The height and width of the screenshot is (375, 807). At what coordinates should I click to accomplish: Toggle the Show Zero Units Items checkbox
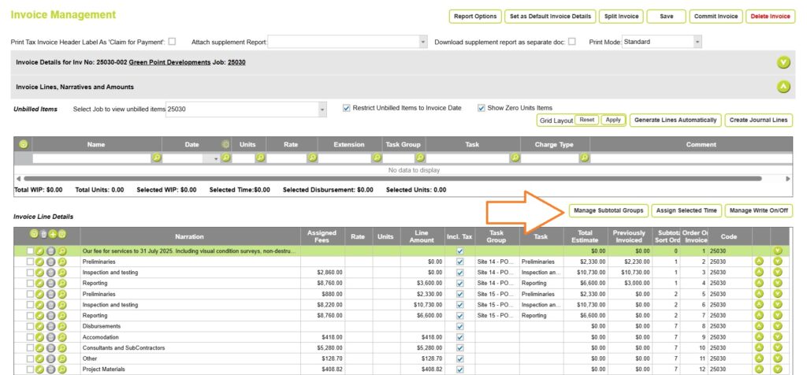482,108
